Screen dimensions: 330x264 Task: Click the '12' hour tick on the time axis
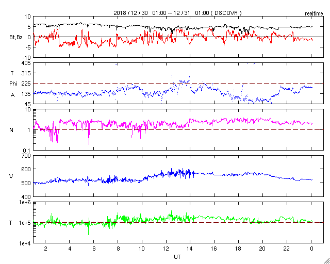pyautogui.click(x=166, y=249)
